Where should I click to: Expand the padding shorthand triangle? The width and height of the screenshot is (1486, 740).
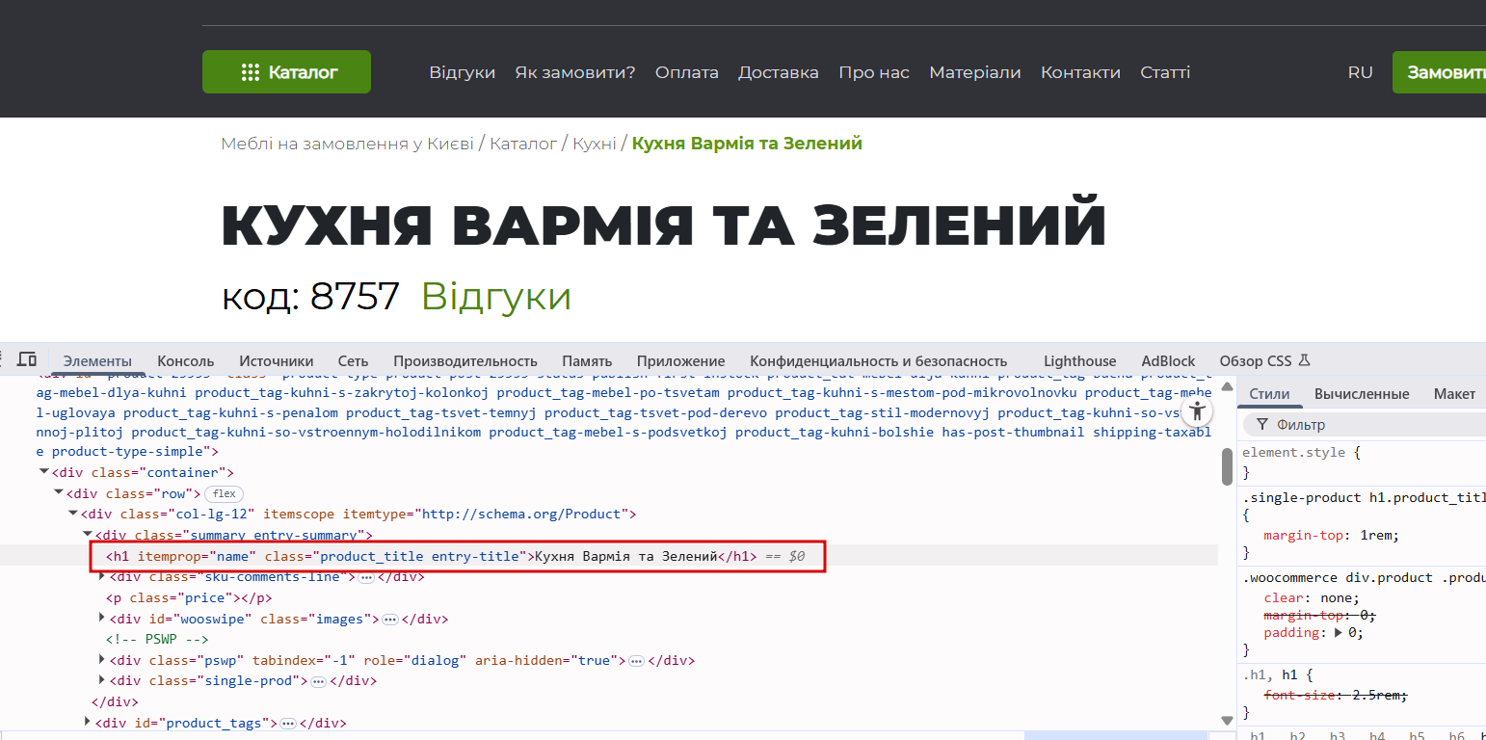[1340, 633]
